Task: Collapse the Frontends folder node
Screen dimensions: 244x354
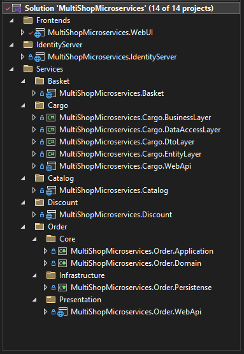Action: [11, 20]
